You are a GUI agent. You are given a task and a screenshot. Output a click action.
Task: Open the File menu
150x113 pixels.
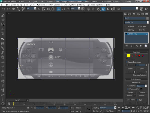2,5
